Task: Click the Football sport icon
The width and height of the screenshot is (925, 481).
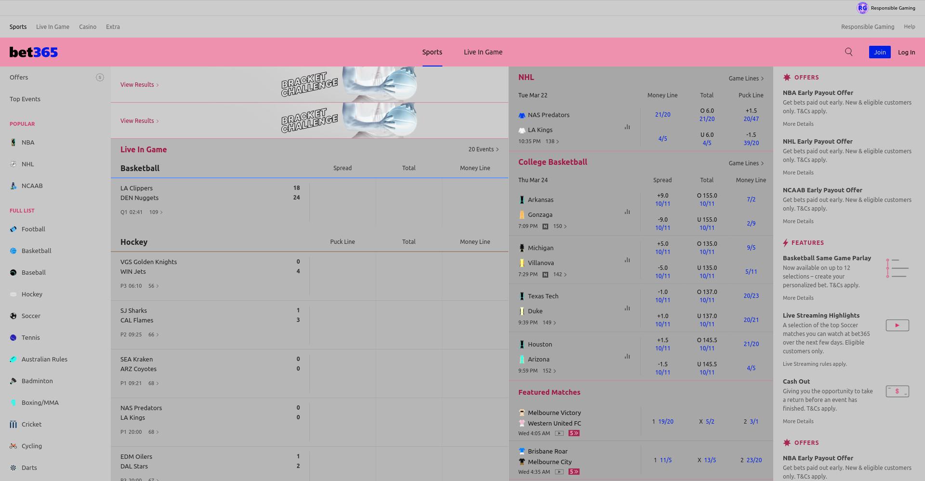Action: [x=13, y=229]
